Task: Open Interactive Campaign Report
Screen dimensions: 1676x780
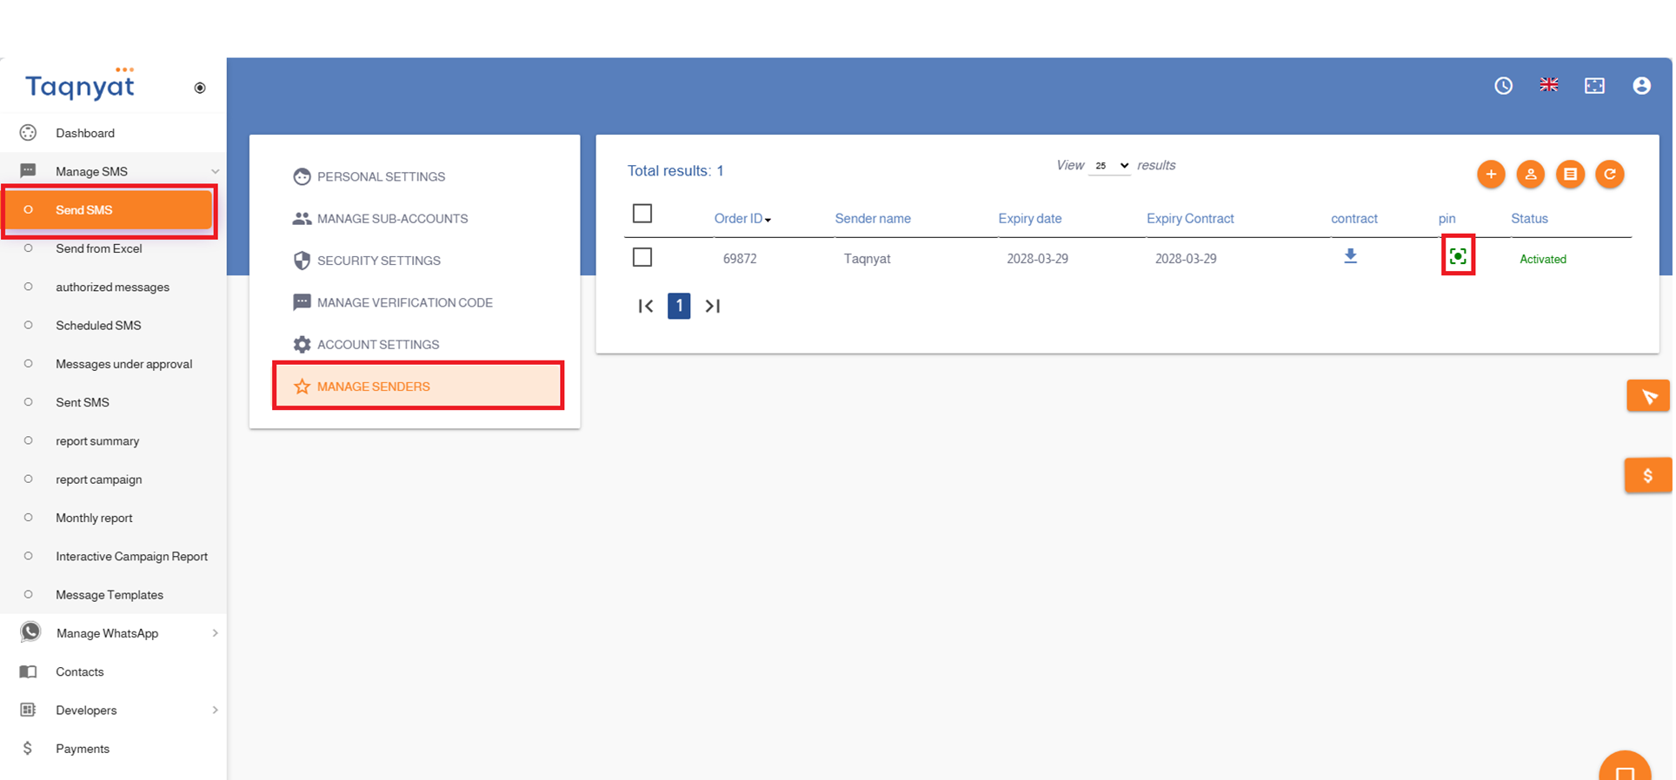Action: click(132, 557)
